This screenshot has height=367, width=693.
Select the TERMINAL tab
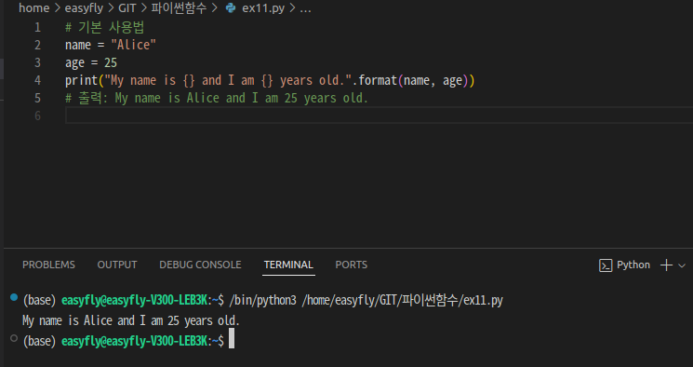pyautogui.click(x=288, y=265)
